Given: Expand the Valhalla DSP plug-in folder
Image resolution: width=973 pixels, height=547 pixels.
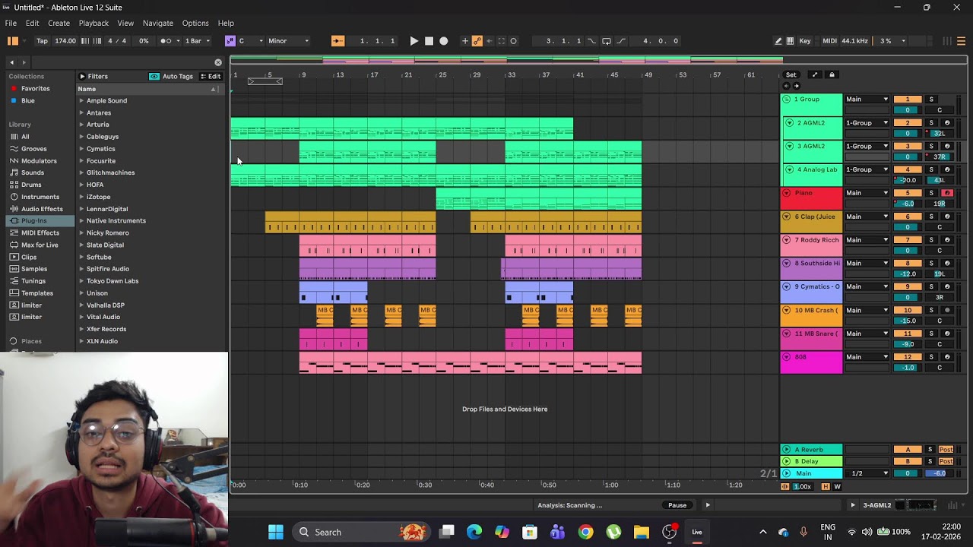Looking at the screenshot, I should coord(81,305).
